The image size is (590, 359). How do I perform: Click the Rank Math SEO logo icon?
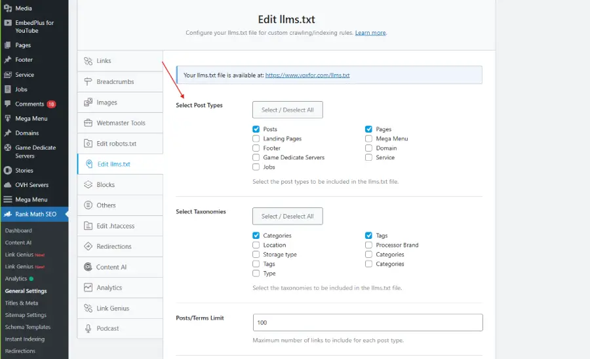pos(7,214)
